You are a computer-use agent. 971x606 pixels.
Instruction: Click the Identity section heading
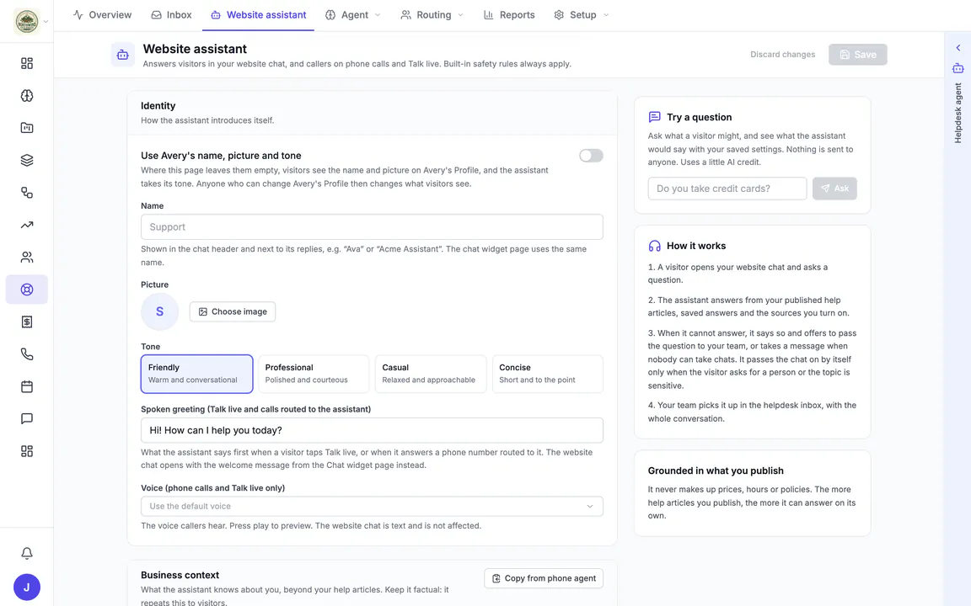click(158, 106)
